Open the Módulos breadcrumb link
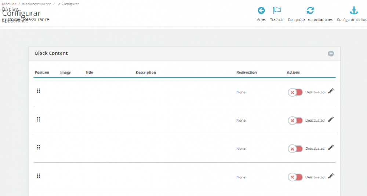The height and width of the screenshot is (196, 367). [x=9, y=4]
